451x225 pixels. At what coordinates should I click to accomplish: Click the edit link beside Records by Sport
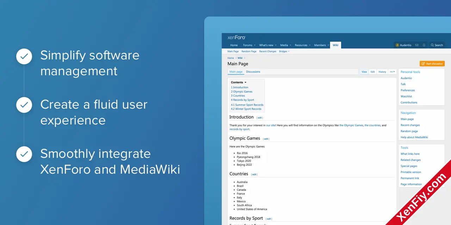[269, 219]
